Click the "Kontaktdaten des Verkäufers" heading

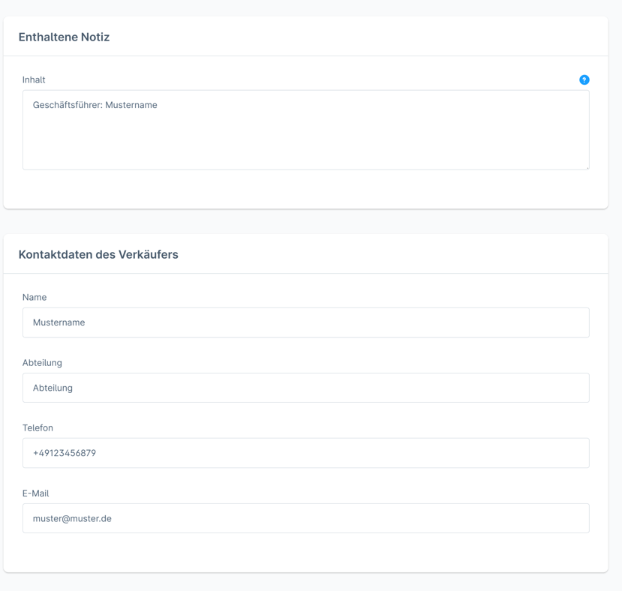click(98, 254)
